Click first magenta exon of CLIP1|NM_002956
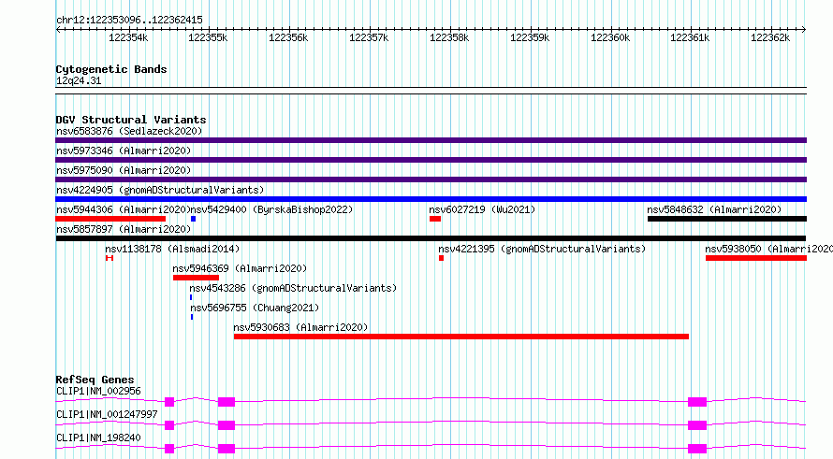833x459 pixels. (169, 402)
